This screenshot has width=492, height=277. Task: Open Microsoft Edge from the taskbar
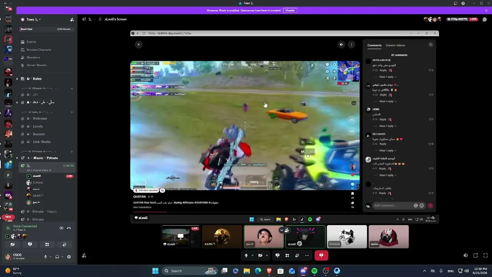pyautogui.click(x=258, y=271)
